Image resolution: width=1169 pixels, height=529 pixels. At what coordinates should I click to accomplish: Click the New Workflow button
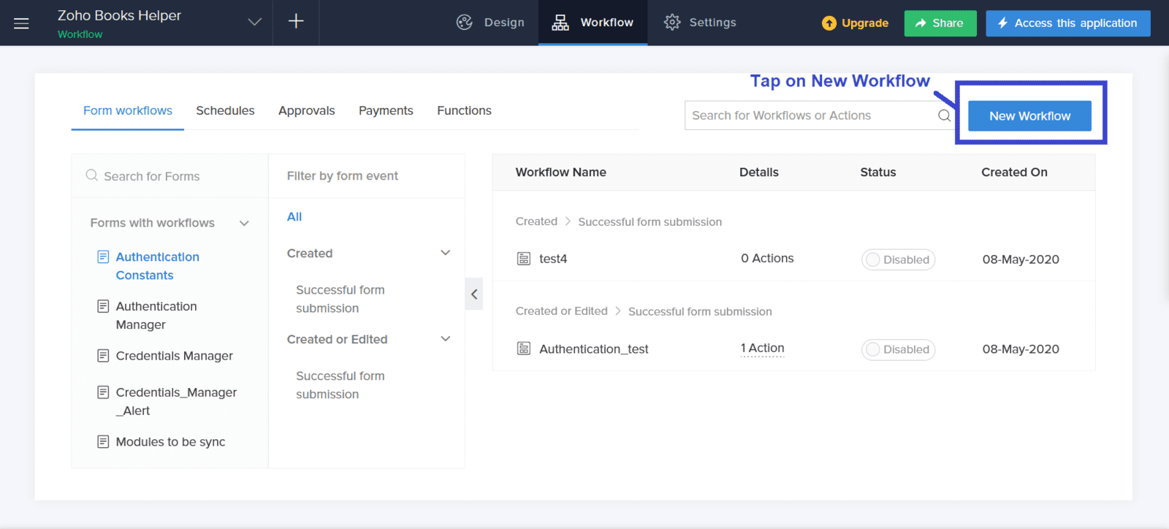1029,116
